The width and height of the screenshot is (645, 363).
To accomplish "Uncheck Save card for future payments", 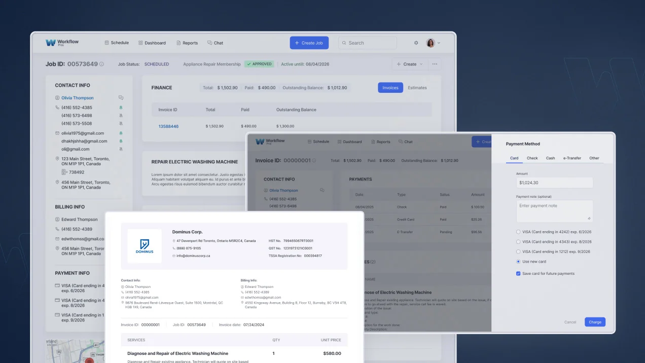I will tap(518, 273).
